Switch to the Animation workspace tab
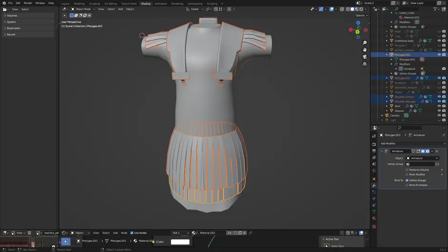 coord(161,4)
